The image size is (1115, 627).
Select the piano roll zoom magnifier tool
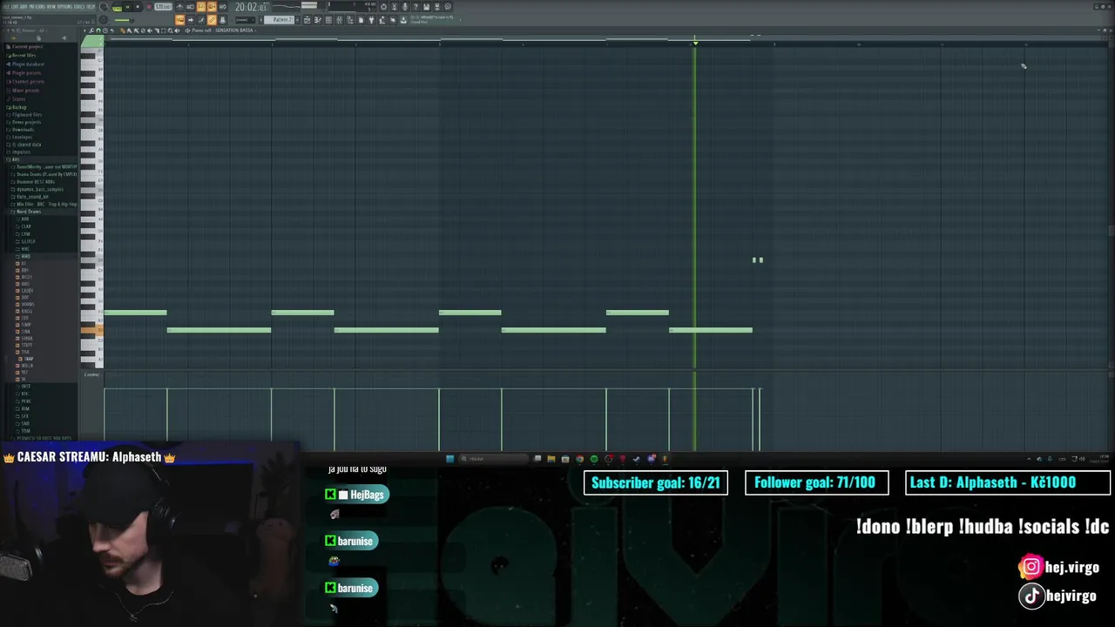[170, 30]
